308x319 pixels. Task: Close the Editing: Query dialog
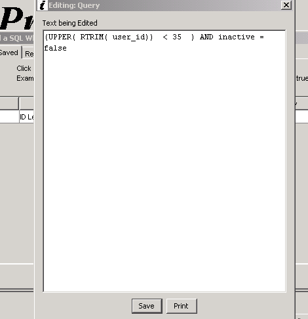pyautogui.click(x=286, y=5)
